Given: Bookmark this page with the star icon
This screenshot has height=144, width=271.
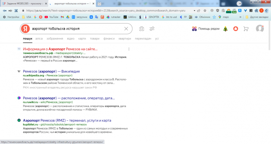Looking at the screenshot, I should (x=205, y=11).
